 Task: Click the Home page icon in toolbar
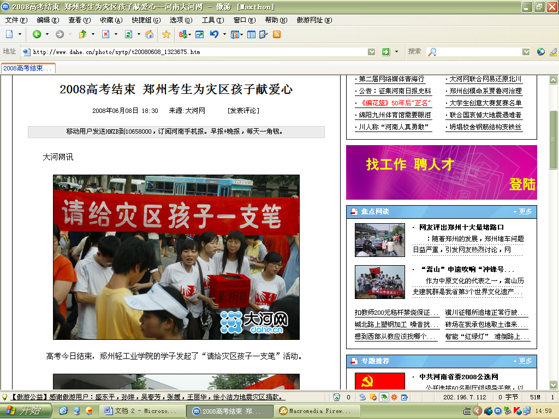tap(149, 34)
